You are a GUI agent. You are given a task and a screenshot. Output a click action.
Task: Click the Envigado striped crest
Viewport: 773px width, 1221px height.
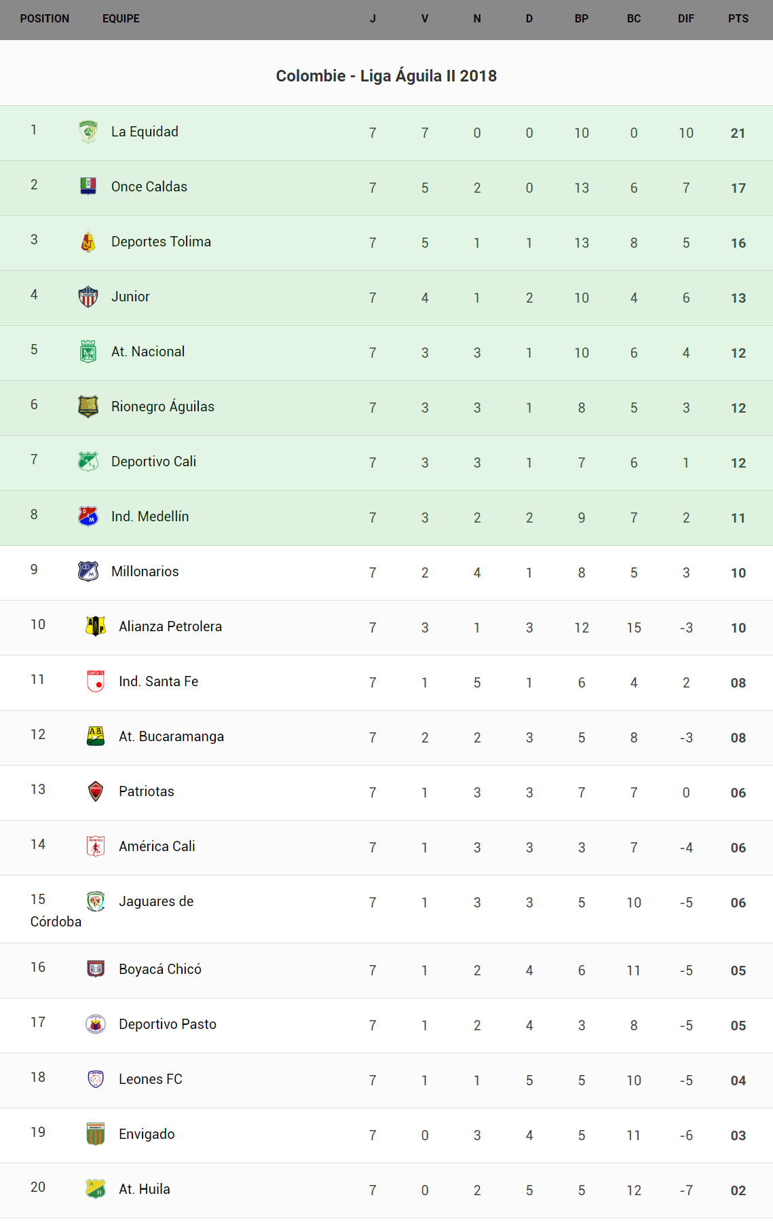(x=96, y=1134)
